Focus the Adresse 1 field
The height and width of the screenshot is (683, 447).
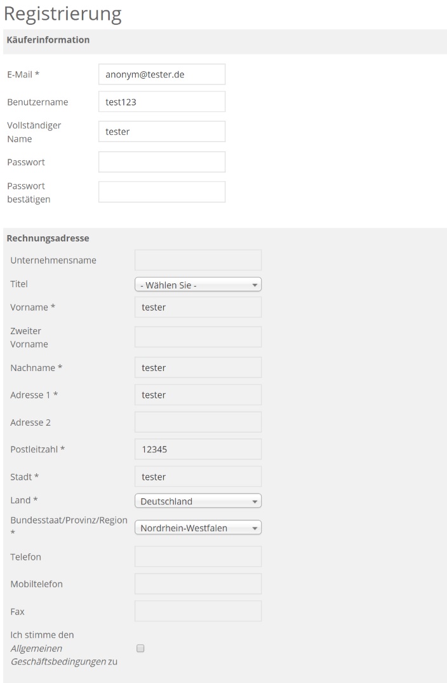(198, 395)
